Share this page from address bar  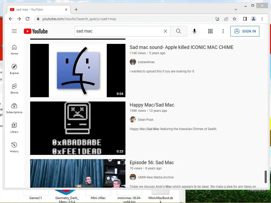[x=226, y=19]
